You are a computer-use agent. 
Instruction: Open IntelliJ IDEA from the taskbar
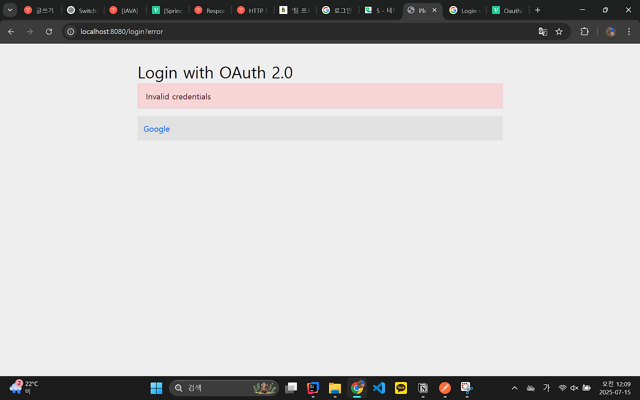[313, 388]
